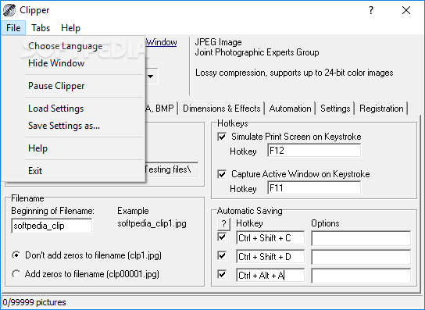This screenshot has height=310, width=425.
Task: Click the Window hyperlink
Action: [162, 42]
